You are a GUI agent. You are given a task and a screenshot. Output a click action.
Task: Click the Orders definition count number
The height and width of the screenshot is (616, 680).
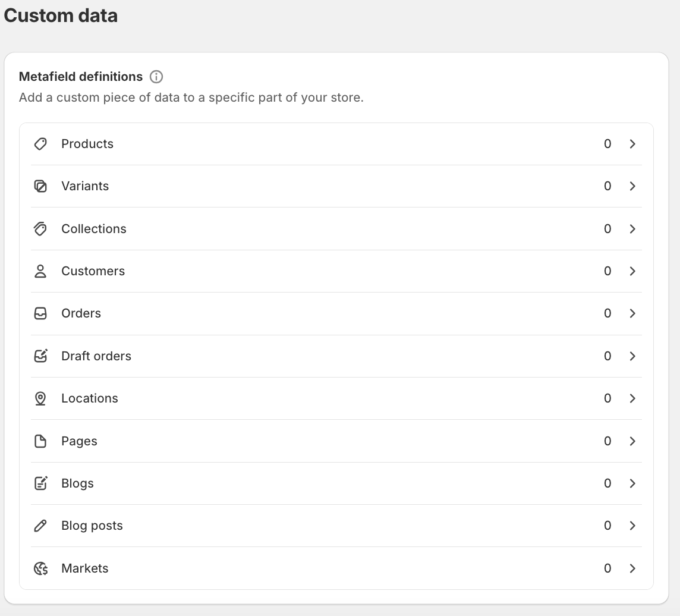click(x=607, y=313)
